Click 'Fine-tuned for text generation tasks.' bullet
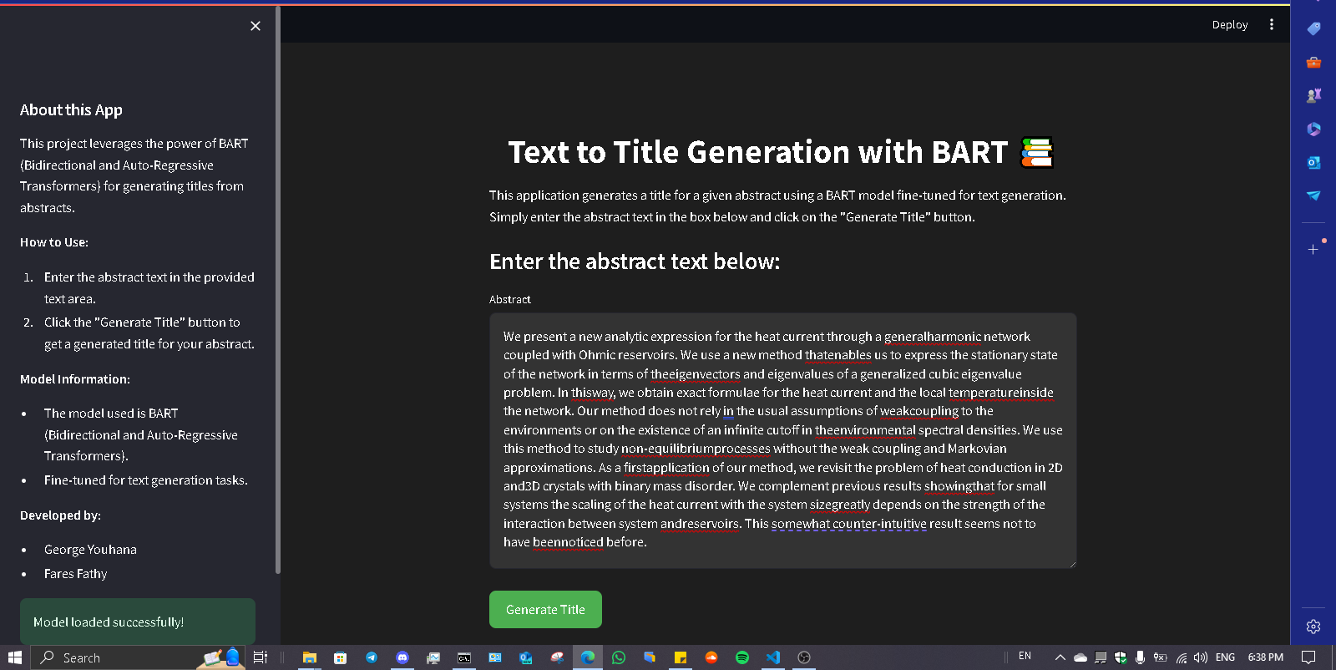Viewport: 1336px width, 670px height. (x=146, y=480)
